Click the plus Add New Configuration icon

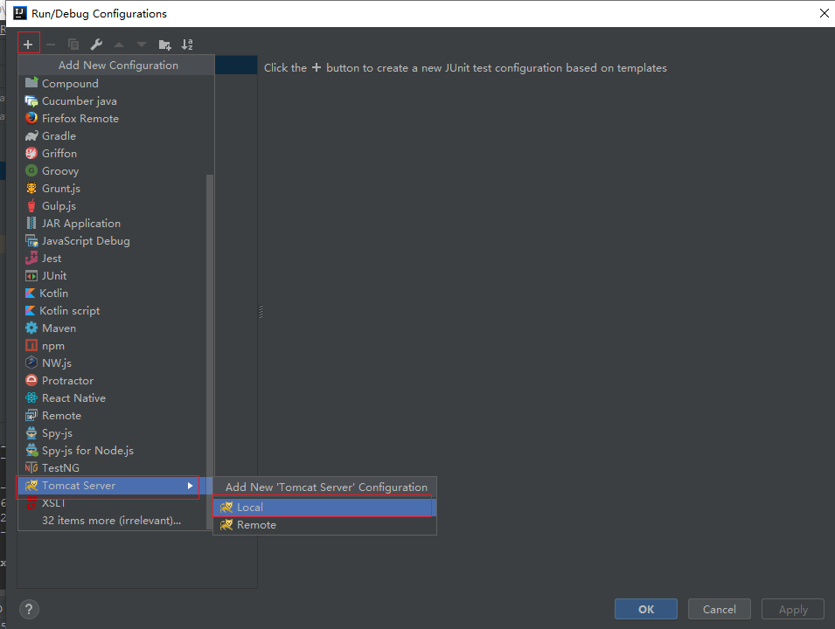(28, 44)
